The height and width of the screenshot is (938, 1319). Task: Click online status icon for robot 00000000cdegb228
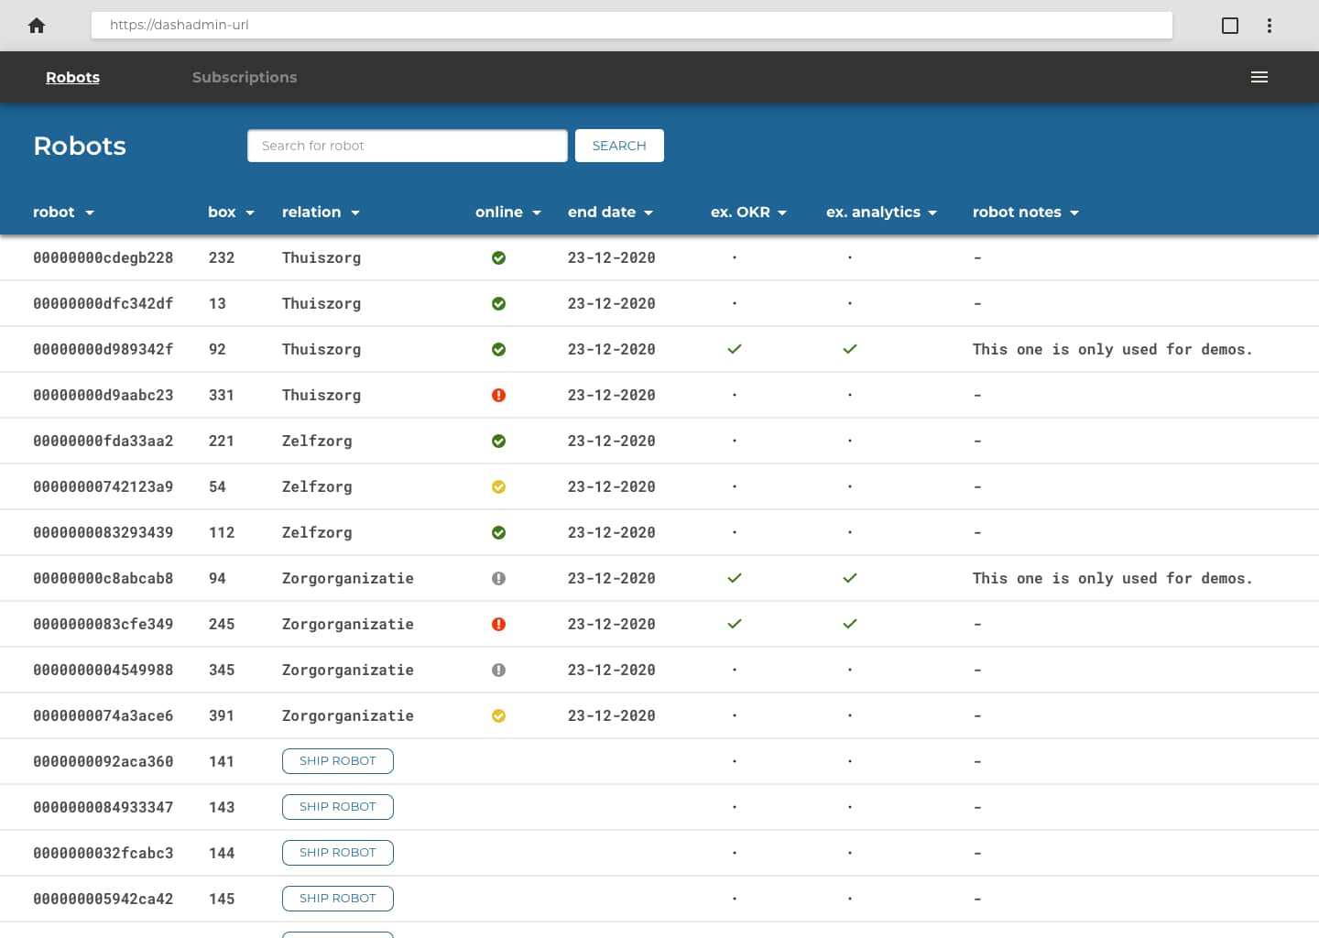(x=498, y=257)
